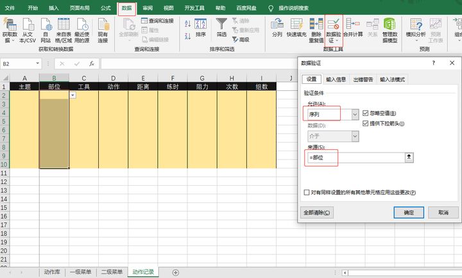The width and height of the screenshot is (462, 278).
Task: Open 高级 advanced filter
Action: pyautogui.click(x=241, y=40)
